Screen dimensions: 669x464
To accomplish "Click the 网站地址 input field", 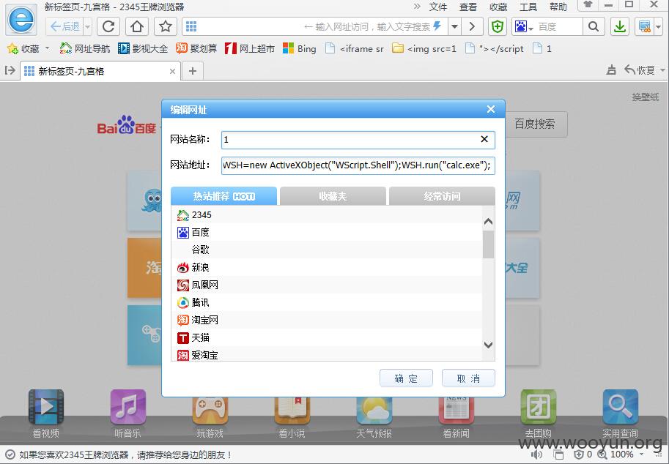I will point(358,165).
